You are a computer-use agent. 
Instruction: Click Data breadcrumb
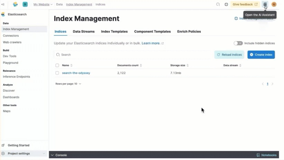click(59, 4)
